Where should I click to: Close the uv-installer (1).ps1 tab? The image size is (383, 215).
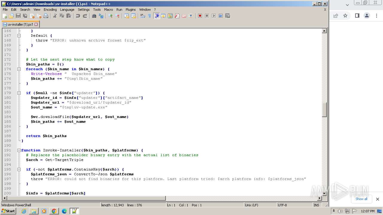[36, 24]
